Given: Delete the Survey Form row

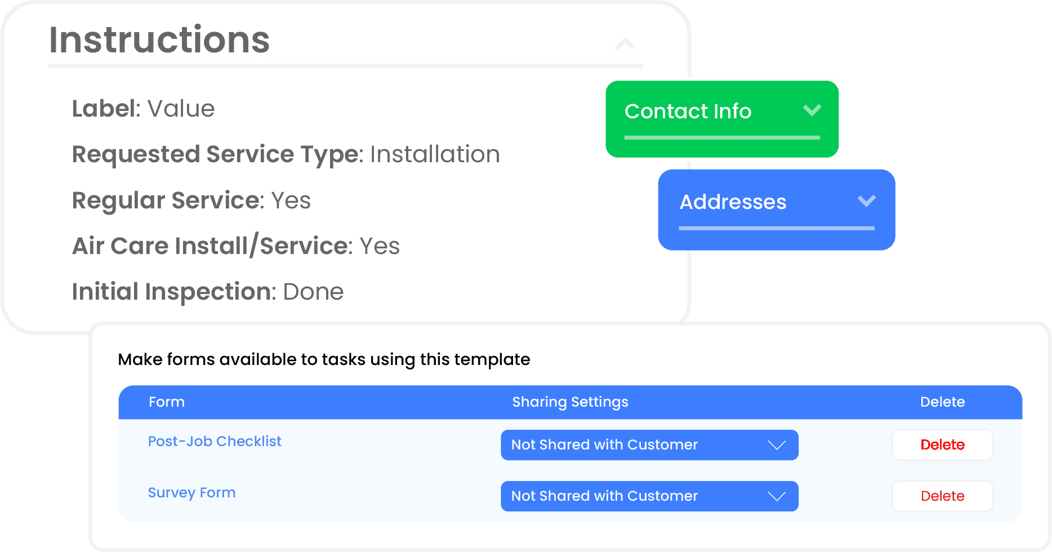Looking at the screenshot, I should pos(942,496).
